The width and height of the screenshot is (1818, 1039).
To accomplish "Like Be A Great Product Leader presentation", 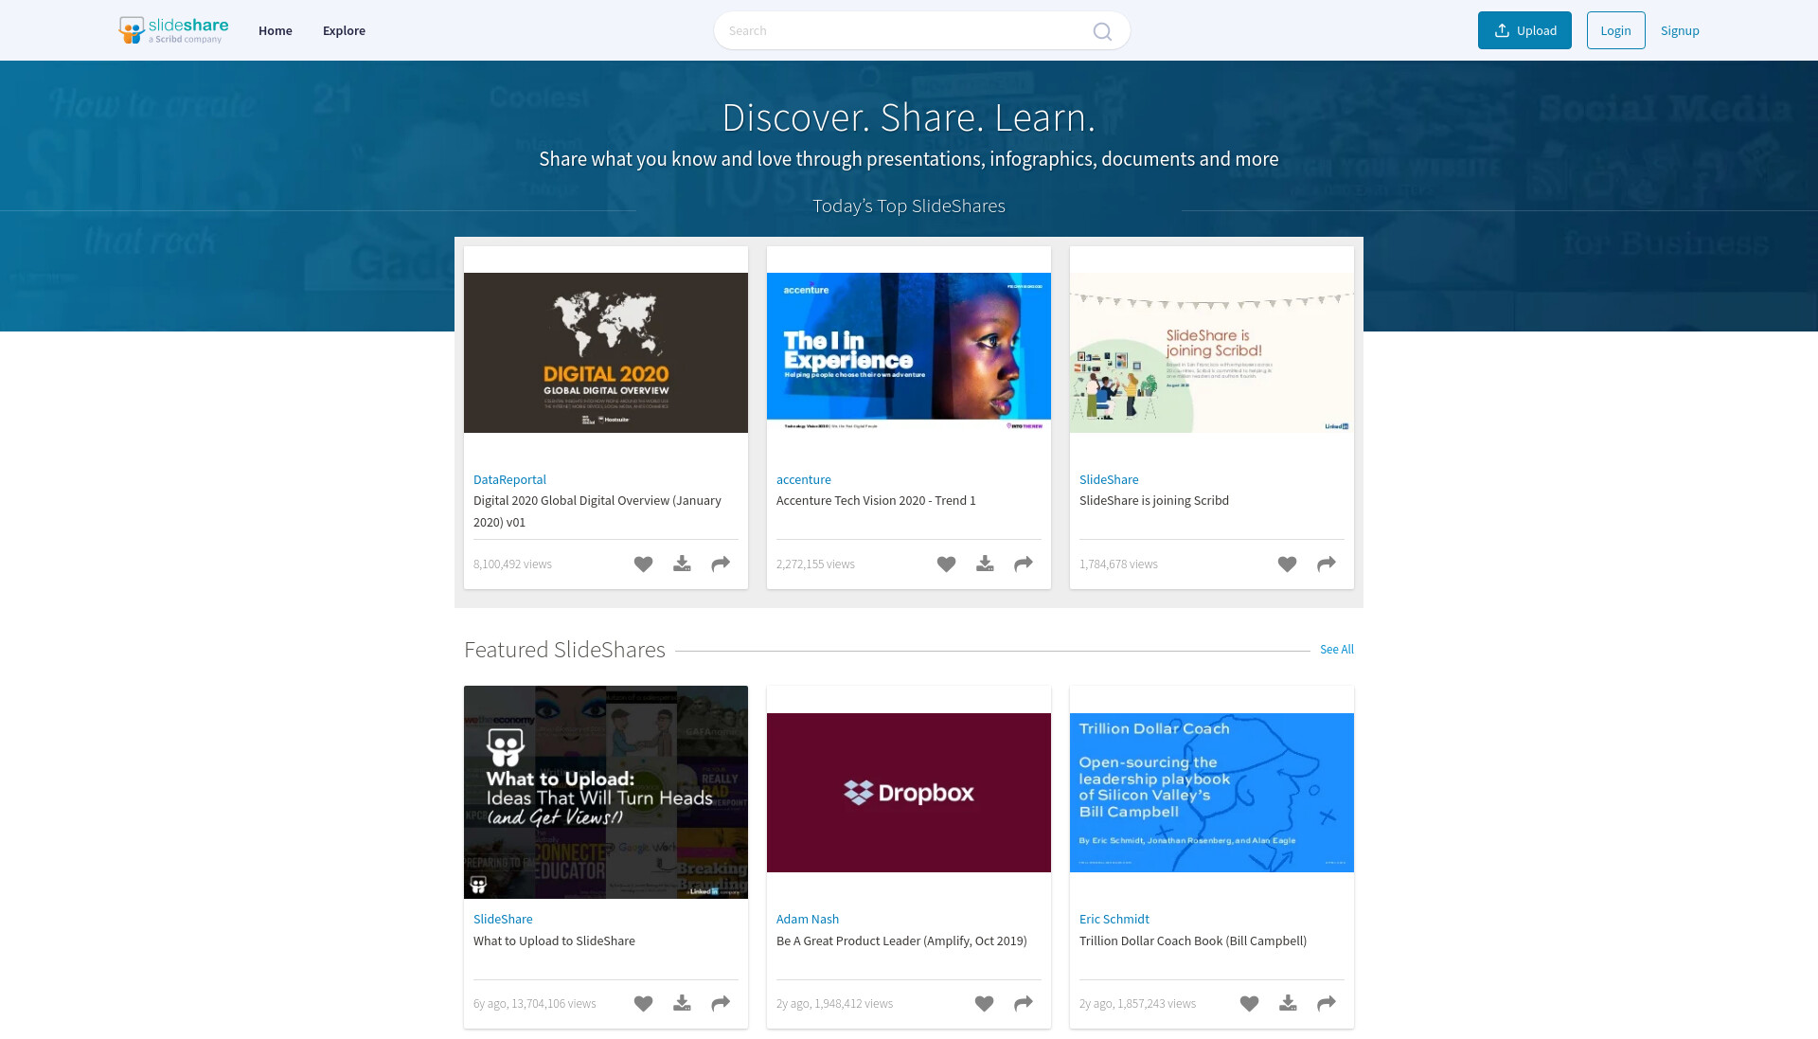I will click(984, 1003).
